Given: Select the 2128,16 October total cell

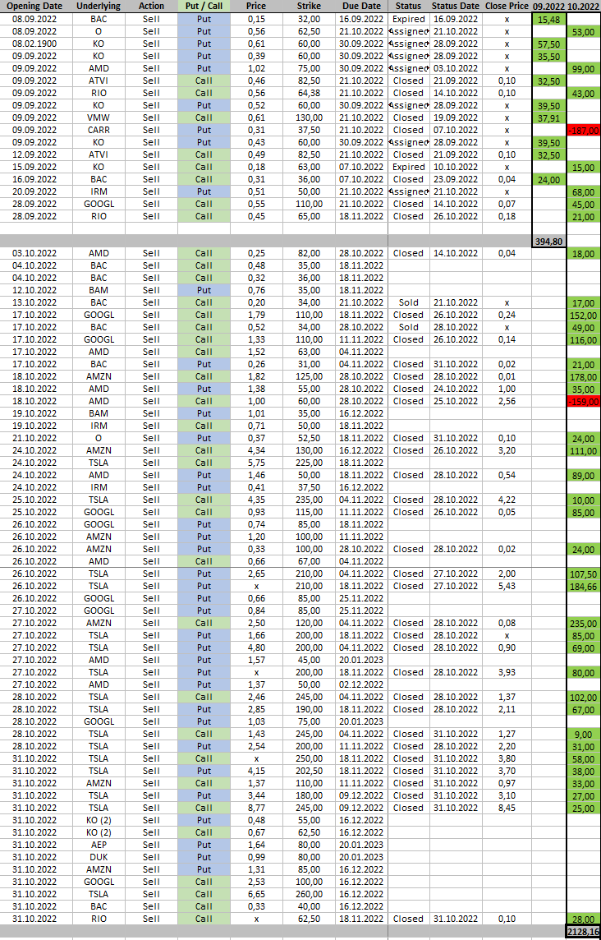Looking at the screenshot, I should point(584,931).
